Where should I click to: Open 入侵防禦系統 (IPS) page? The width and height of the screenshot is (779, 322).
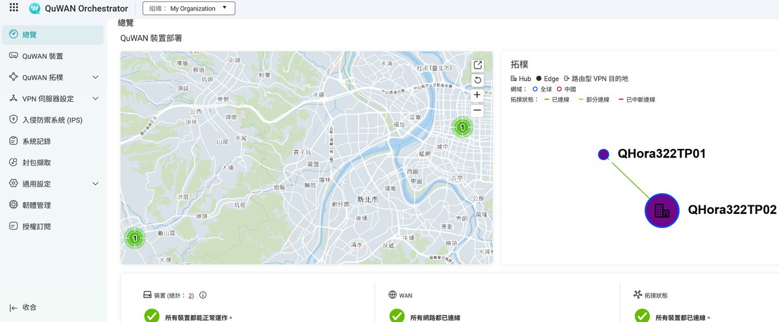coord(52,120)
